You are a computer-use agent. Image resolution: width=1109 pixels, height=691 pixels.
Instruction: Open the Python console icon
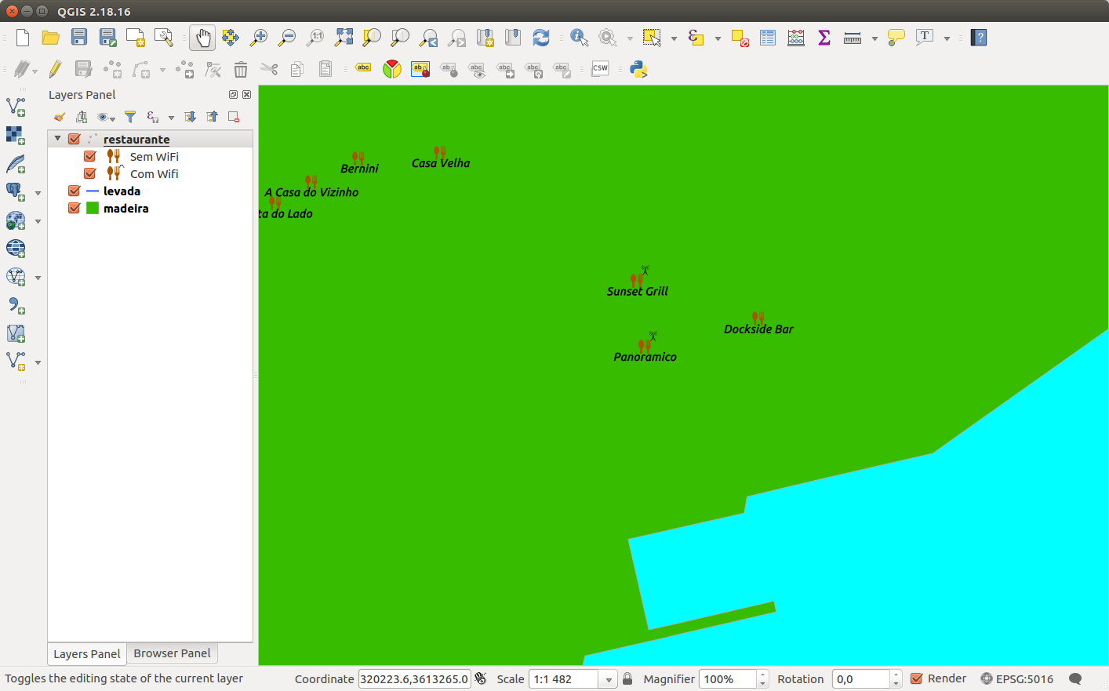click(638, 69)
